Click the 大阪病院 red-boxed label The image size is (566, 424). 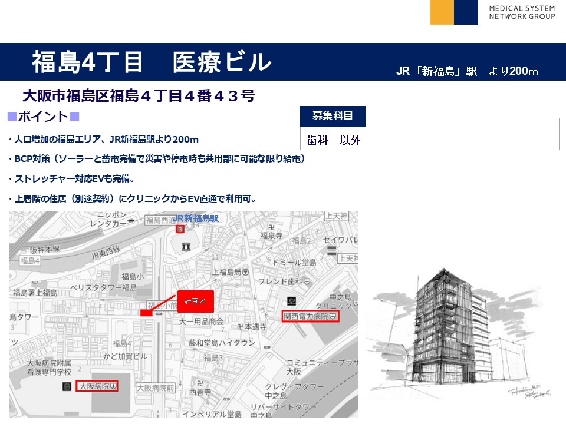pyautogui.click(x=97, y=386)
